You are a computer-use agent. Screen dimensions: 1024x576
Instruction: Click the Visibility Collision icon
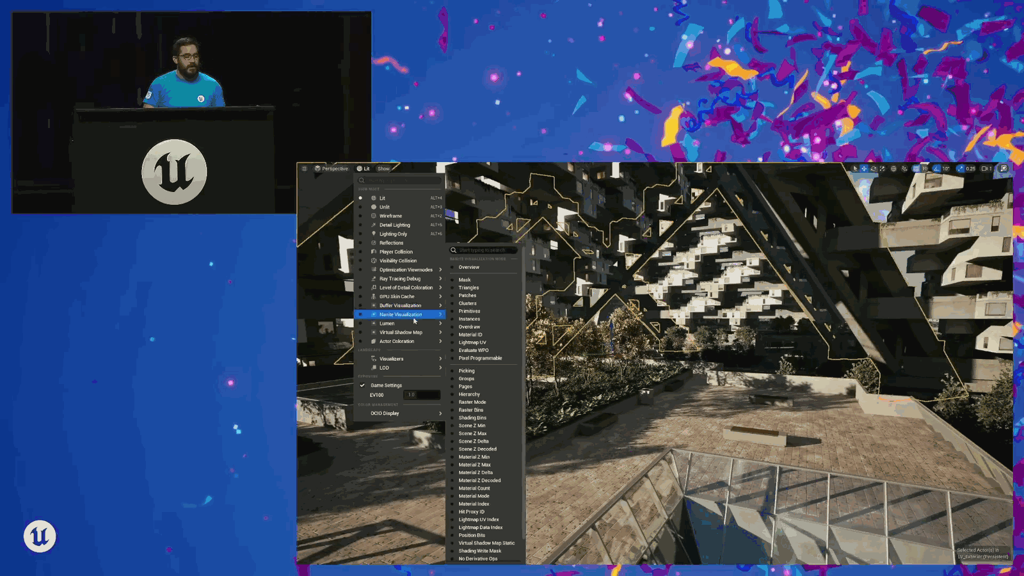[374, 260]
